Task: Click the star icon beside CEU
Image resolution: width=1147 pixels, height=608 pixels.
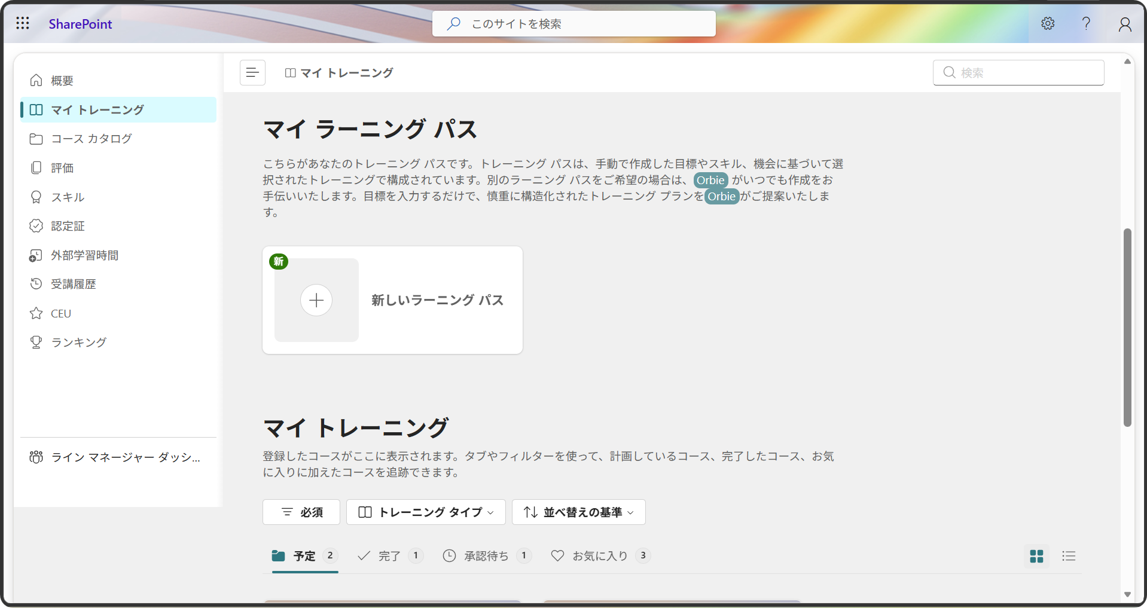Action: coord(36,313)
